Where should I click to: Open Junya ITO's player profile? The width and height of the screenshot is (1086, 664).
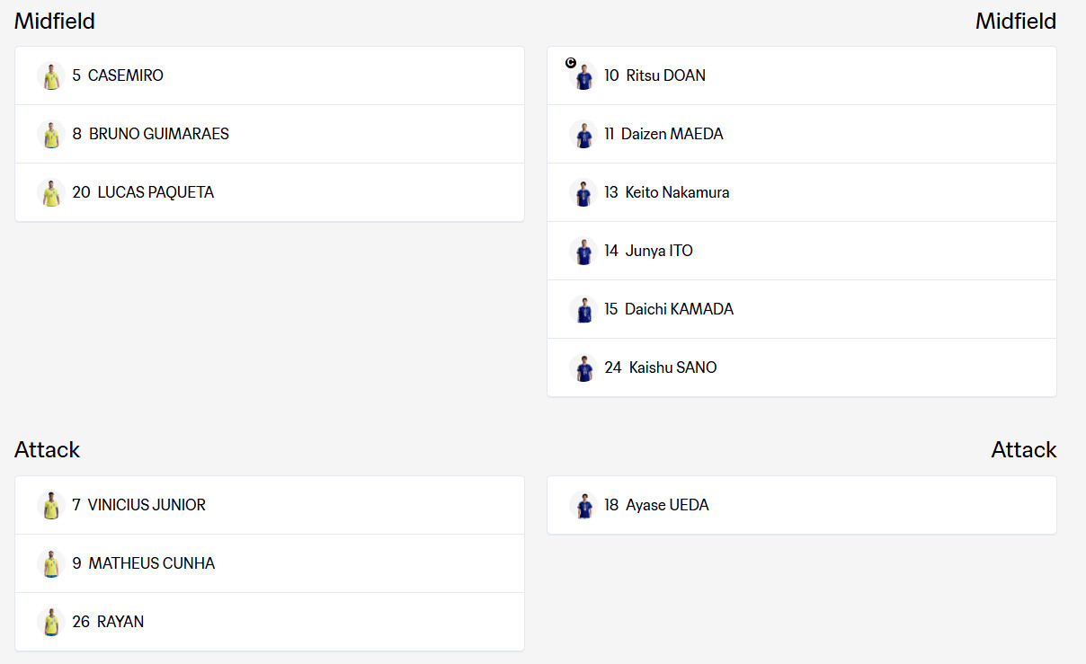802,251
